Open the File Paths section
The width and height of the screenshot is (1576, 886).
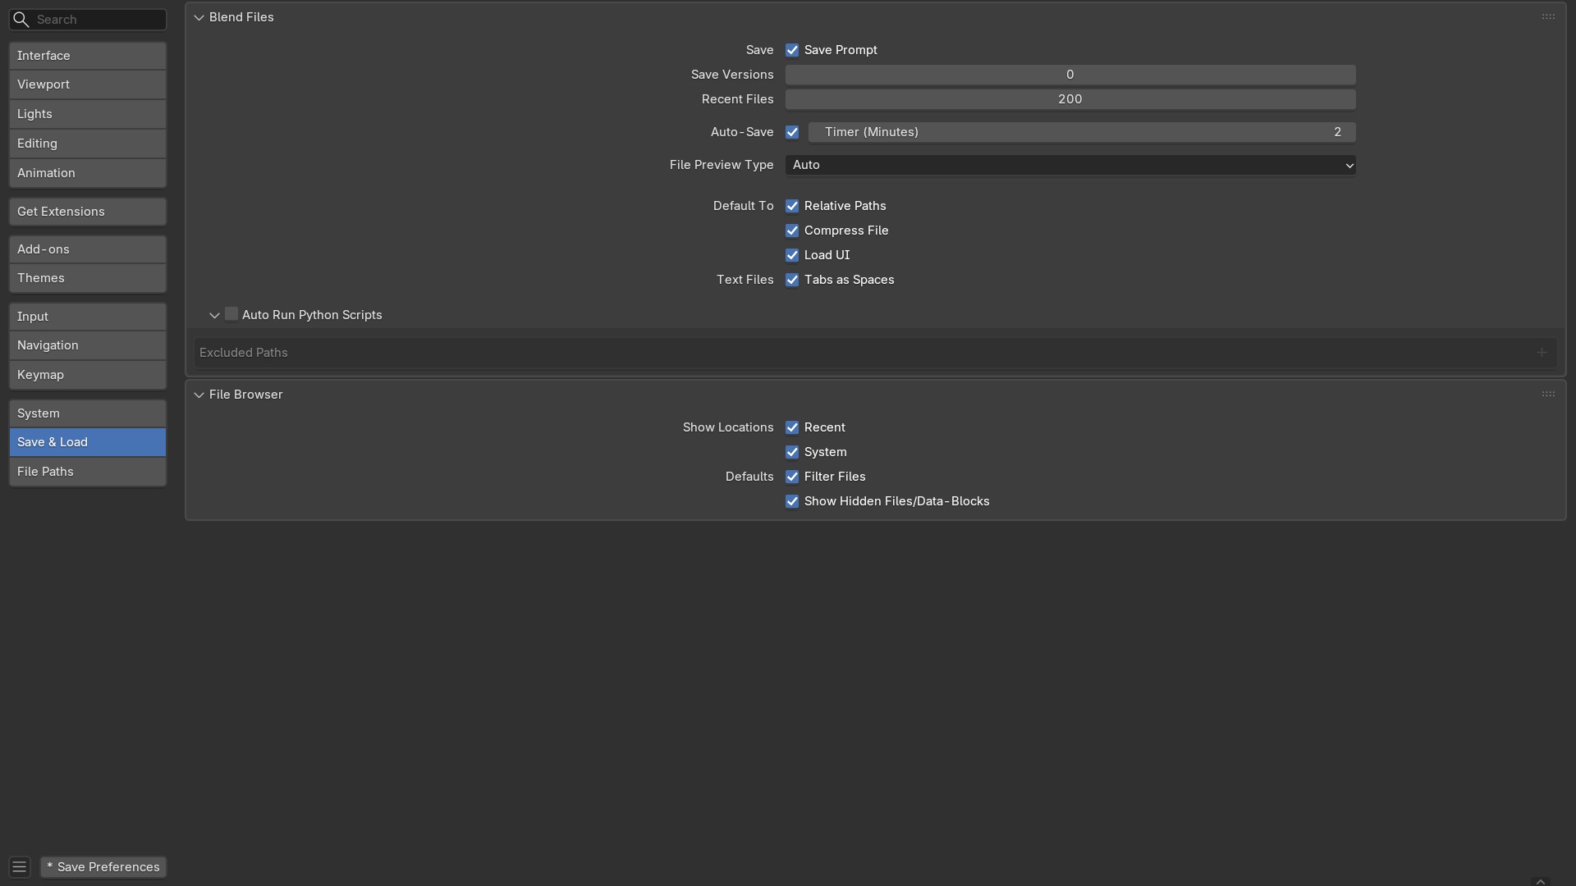pos(88,472)
